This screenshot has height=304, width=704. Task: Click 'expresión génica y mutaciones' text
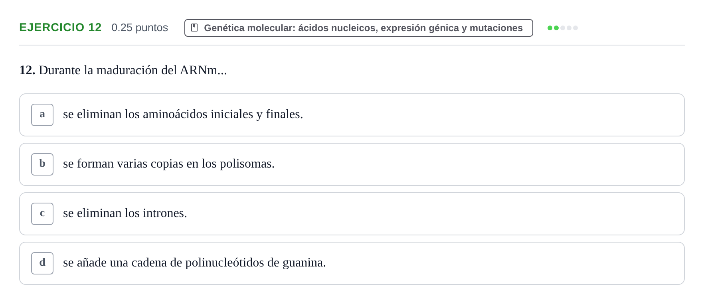tap(452, 28)
